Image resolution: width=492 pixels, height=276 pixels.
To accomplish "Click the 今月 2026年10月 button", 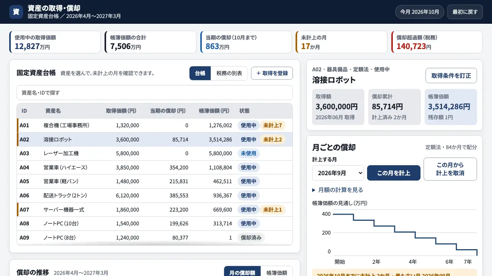I will tap(420, 12).
